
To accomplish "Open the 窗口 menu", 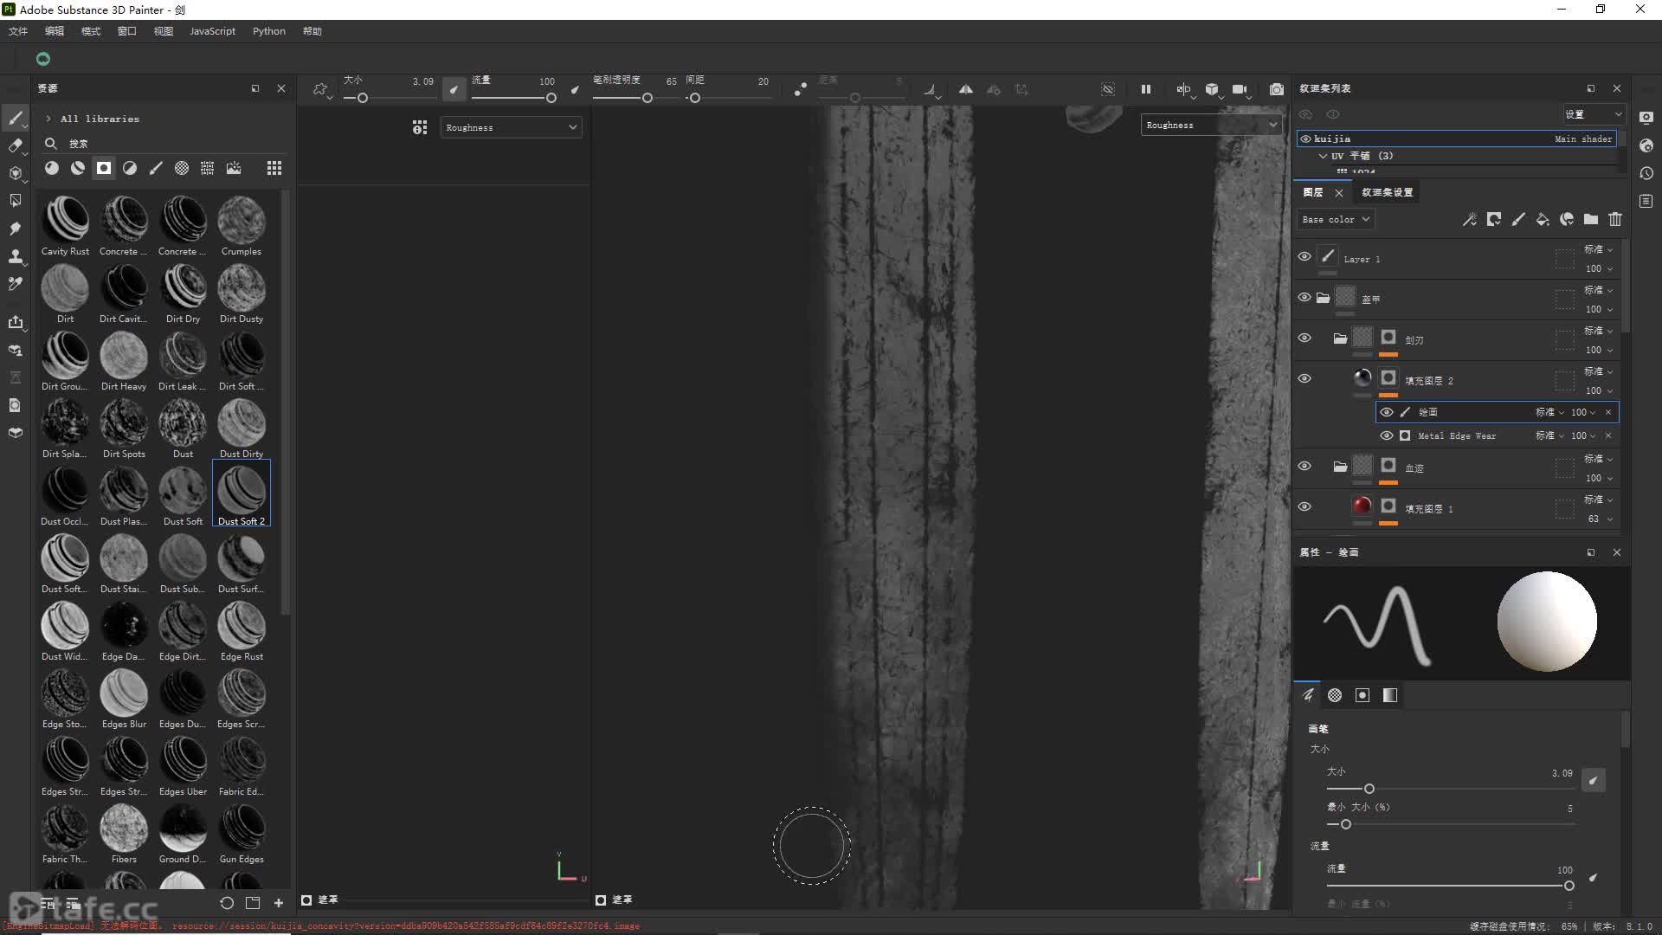I will (127, 31).
